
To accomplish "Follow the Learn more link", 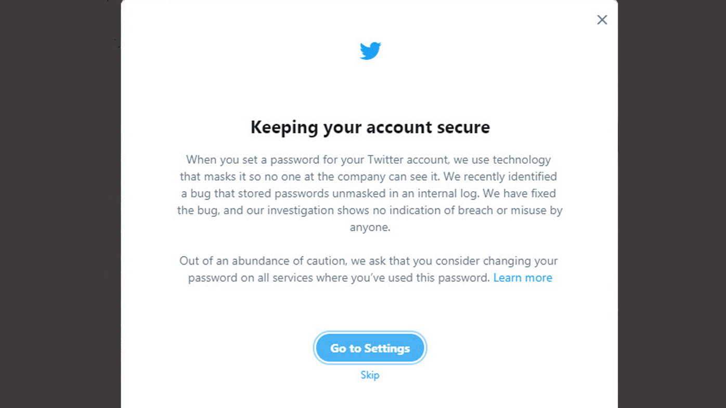I will (x=523, y=278).
